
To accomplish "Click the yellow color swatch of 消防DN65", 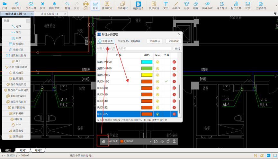I will click(x=147, y=75).
